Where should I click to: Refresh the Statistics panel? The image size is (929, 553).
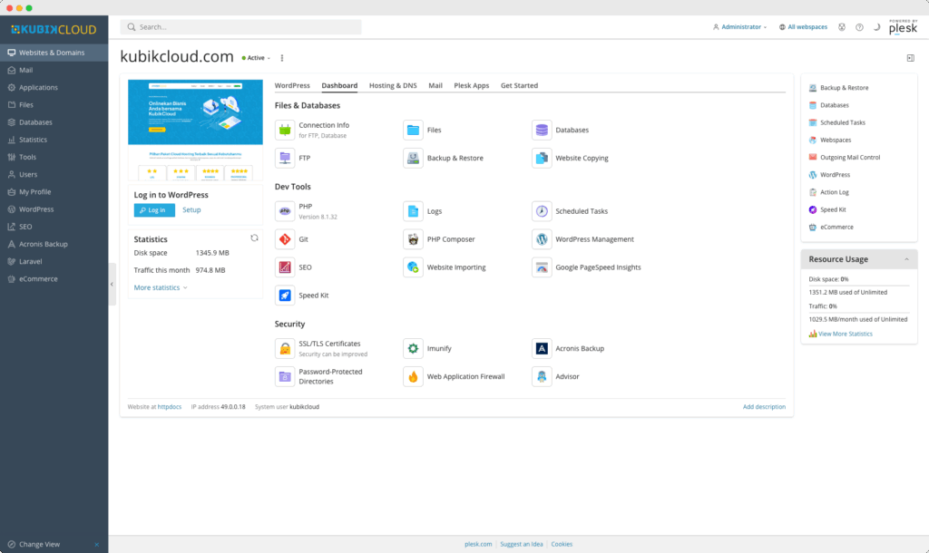point(254,238)
